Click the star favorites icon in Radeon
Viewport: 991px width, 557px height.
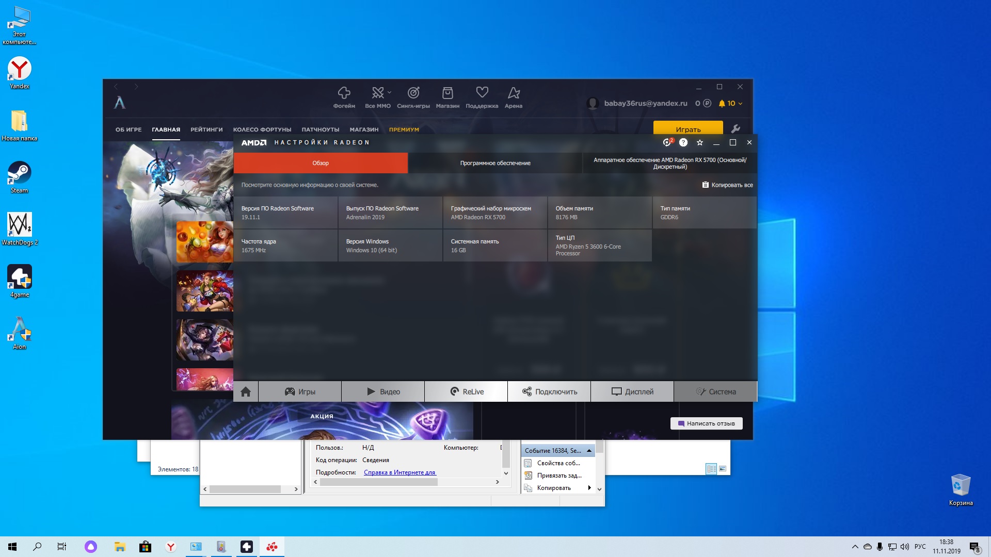[x=700, y=142]
